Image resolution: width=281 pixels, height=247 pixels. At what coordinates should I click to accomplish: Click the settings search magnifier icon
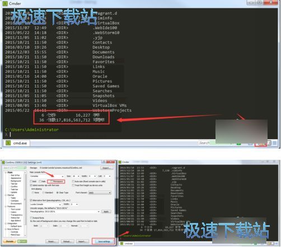tap(25, 168)
